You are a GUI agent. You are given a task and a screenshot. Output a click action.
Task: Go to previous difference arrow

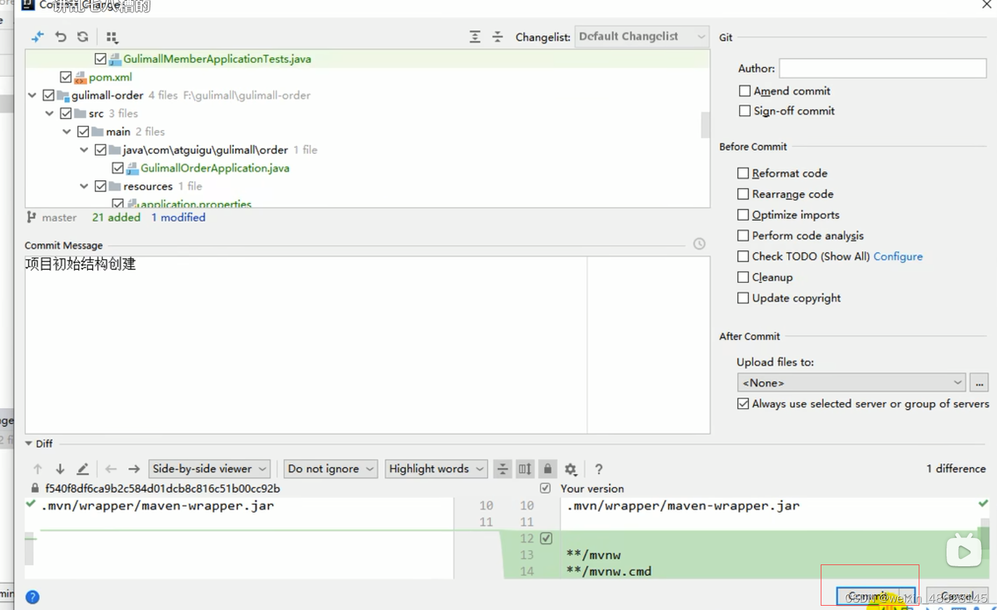[x=38, y=469]
